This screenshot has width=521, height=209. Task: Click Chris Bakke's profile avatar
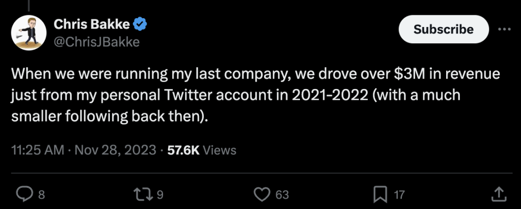27,32
